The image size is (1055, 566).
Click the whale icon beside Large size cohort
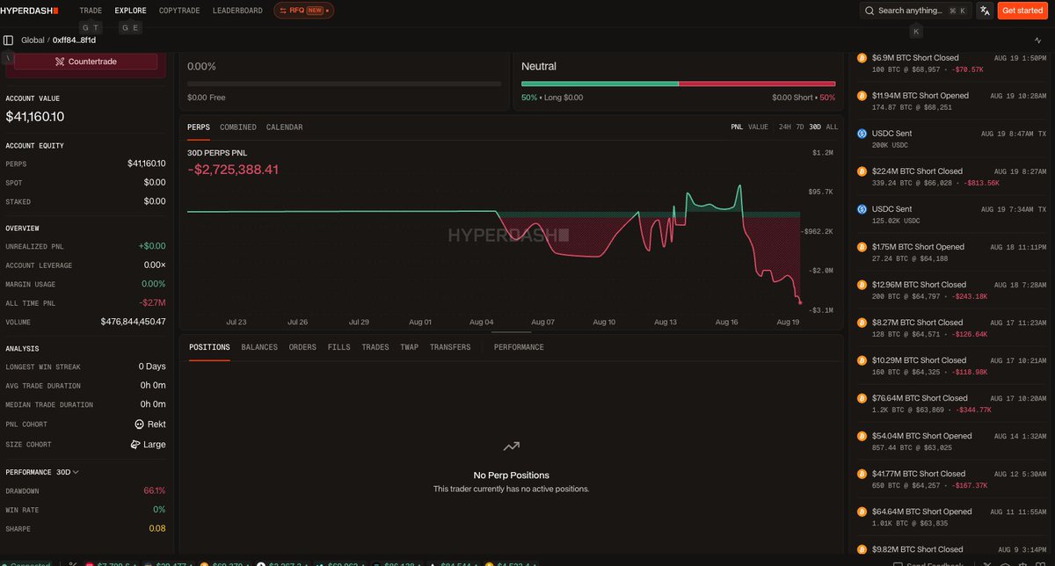pyautogui.click(x=135, y=444)
